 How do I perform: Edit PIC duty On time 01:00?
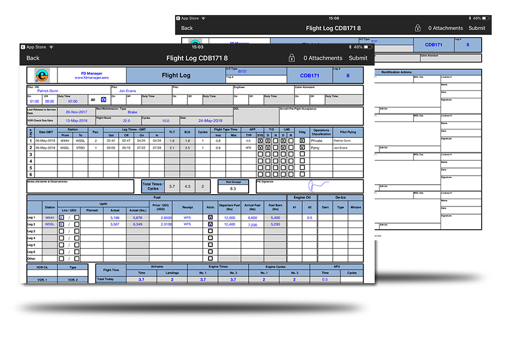(35, 100)
